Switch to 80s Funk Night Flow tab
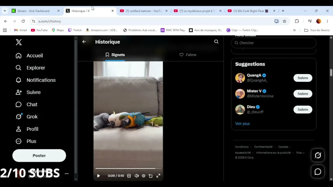 tap(251, 11)
